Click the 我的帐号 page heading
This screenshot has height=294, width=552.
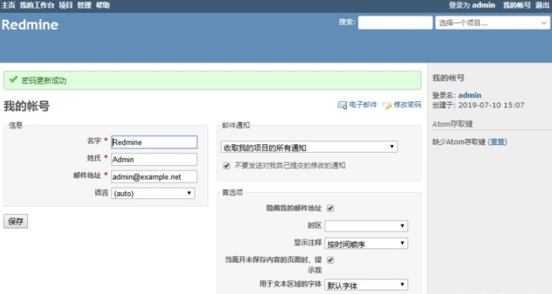point(26,106)
